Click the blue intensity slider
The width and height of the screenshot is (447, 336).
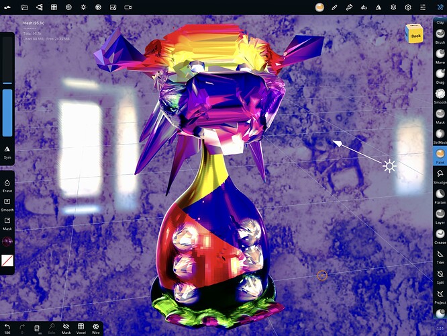(x=7, y=113)
